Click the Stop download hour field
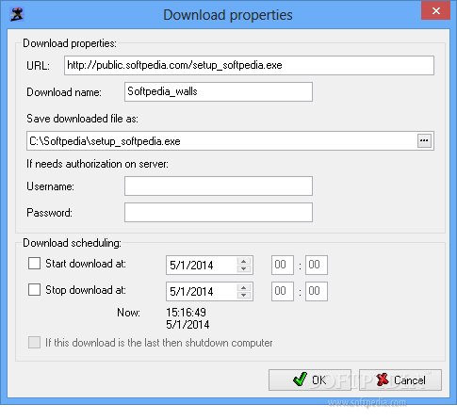This screenshot has height=420, width=457. tap(283, 291)
